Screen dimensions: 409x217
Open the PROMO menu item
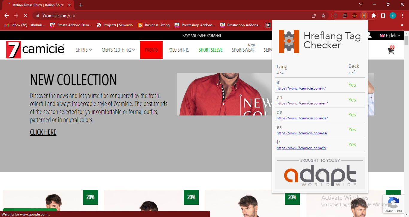pos(151,50)
